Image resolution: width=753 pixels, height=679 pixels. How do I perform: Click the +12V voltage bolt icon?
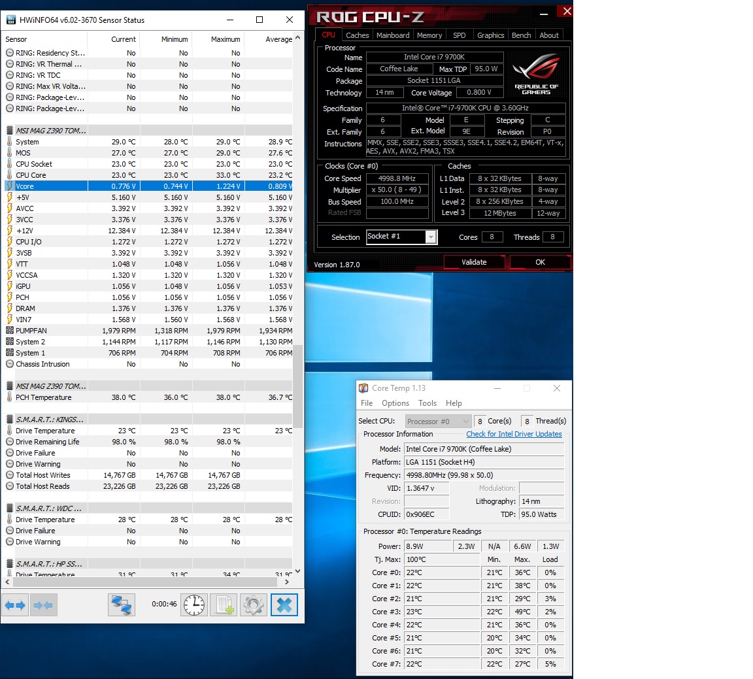9,231
